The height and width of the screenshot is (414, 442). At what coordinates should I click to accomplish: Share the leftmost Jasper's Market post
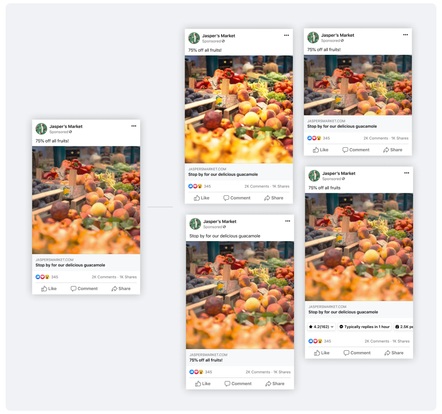coord(121,289)
